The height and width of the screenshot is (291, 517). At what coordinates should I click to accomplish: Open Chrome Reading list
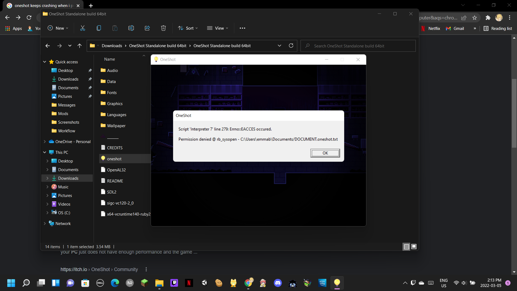pos(498,29)
